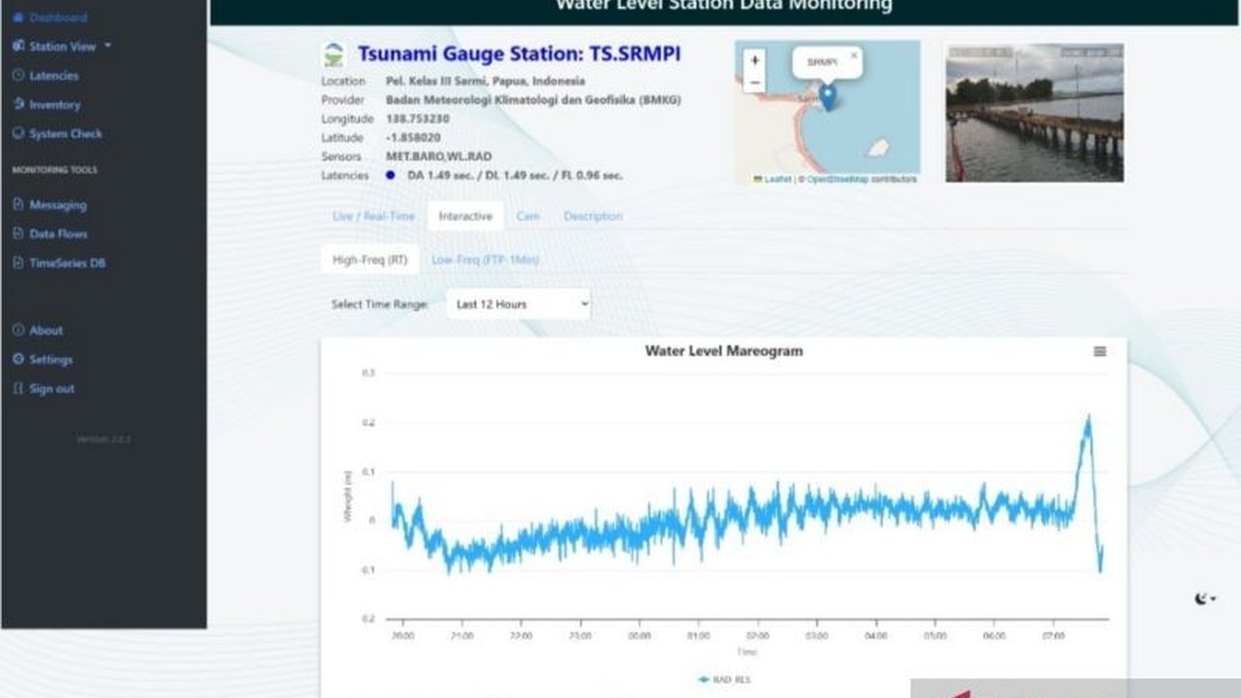
Task: Open Data Flows monitoring tool
Action: click(17, 234)
